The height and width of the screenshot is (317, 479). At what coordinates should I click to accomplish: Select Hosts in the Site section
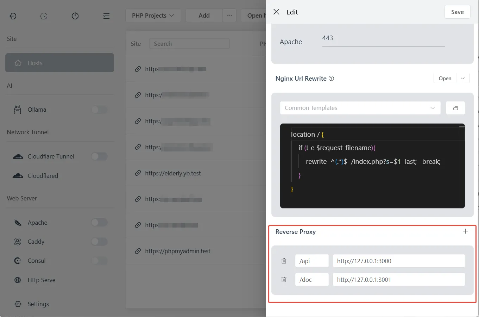[x=34, y=63]
